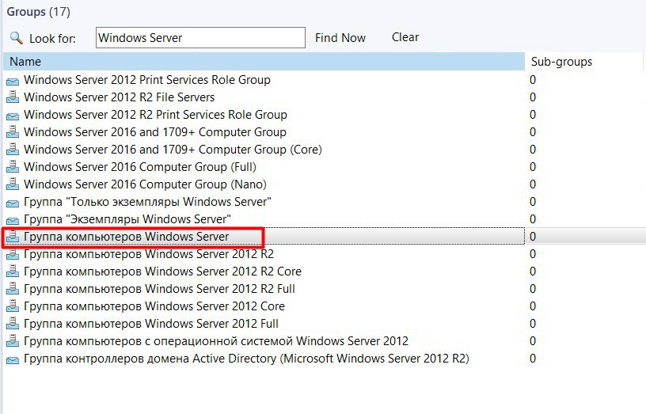Click icon of Группа компьютеров Windows Server 2012 Core
646x414 pixels.
click(13, 306)
